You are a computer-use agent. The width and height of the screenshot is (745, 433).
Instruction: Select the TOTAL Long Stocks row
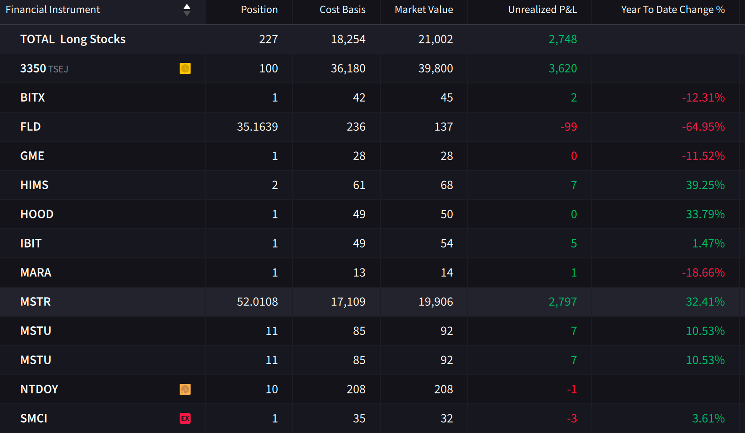tap(372, 39)
